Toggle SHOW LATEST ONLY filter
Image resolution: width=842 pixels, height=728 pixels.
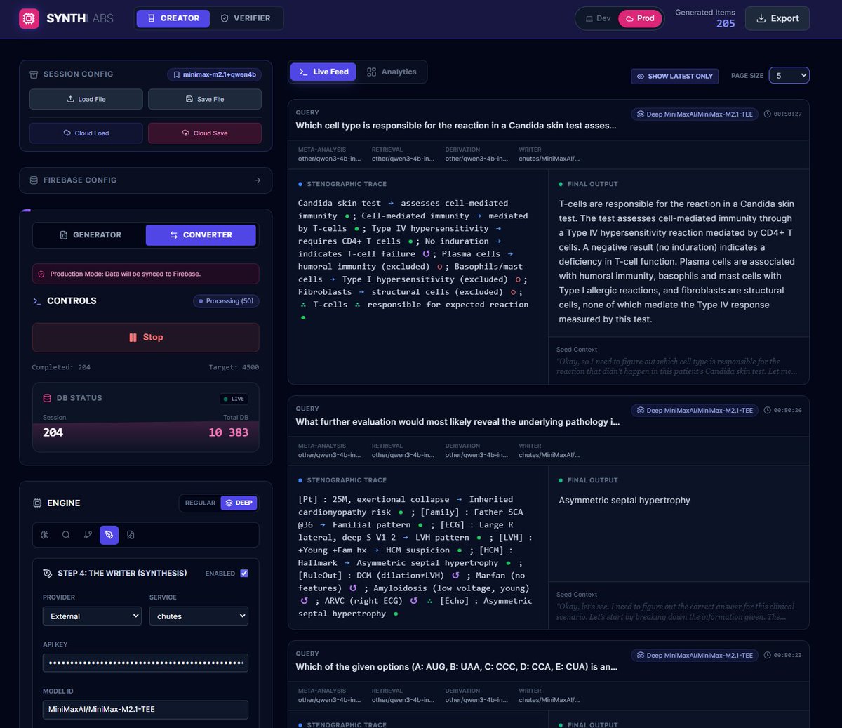674,76
